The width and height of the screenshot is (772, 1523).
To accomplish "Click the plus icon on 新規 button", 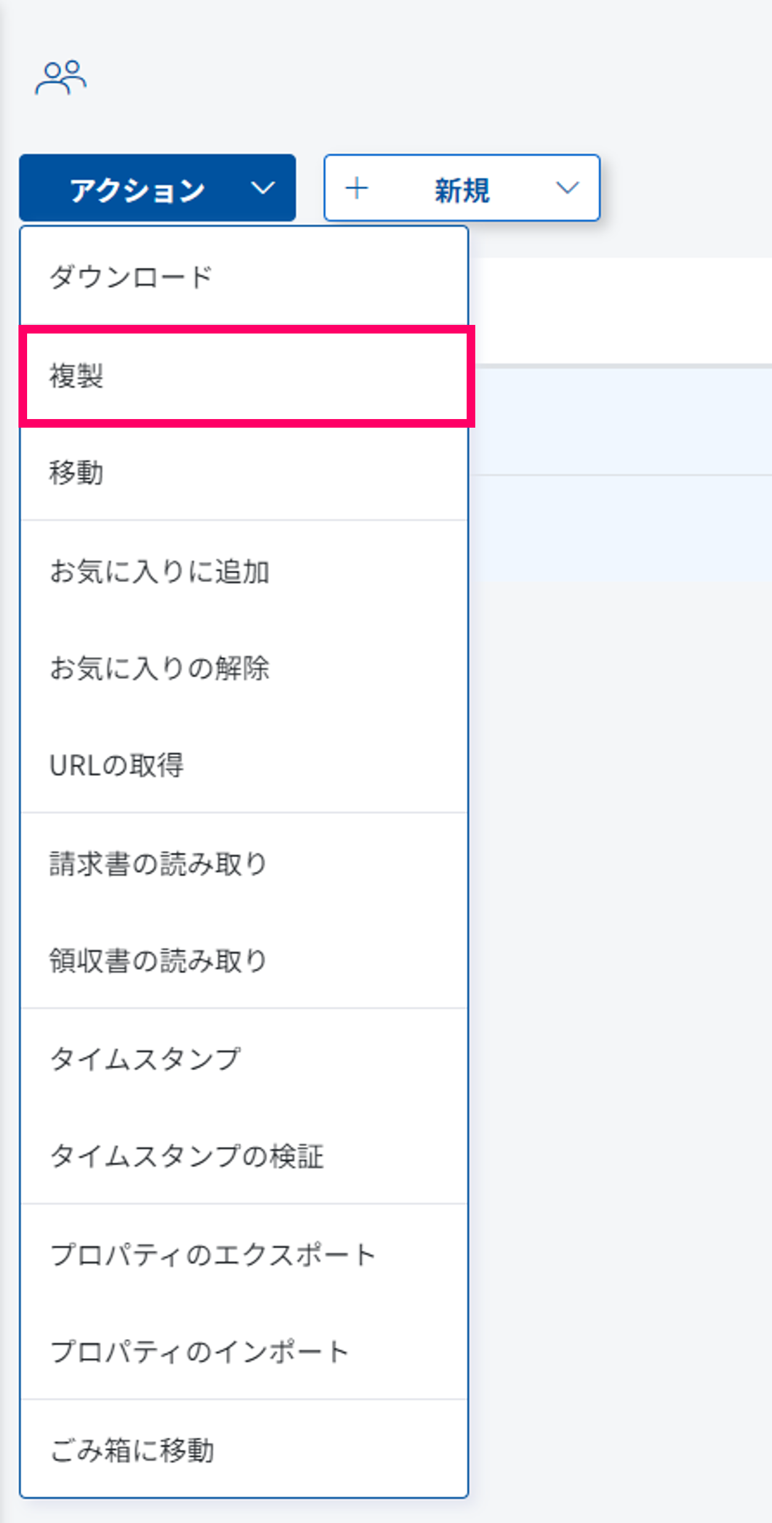I will [357, 188].
